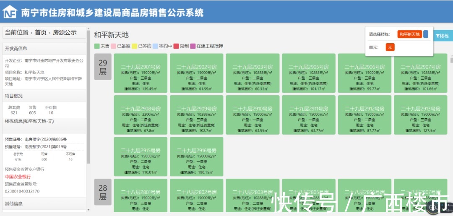
Task: Click the account number 023001040032170
Action: tap(22, 191)
